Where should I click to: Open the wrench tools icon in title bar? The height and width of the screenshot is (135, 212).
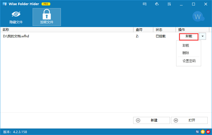pos(157,4)
